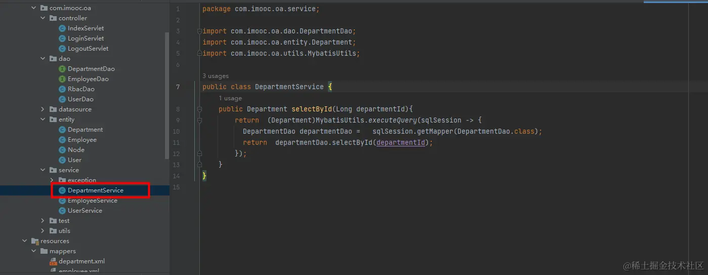This screenshot has height=275, width=708.
Task: Click the com.imooc.oa package folder icon
Action: [x=44, y=8]
